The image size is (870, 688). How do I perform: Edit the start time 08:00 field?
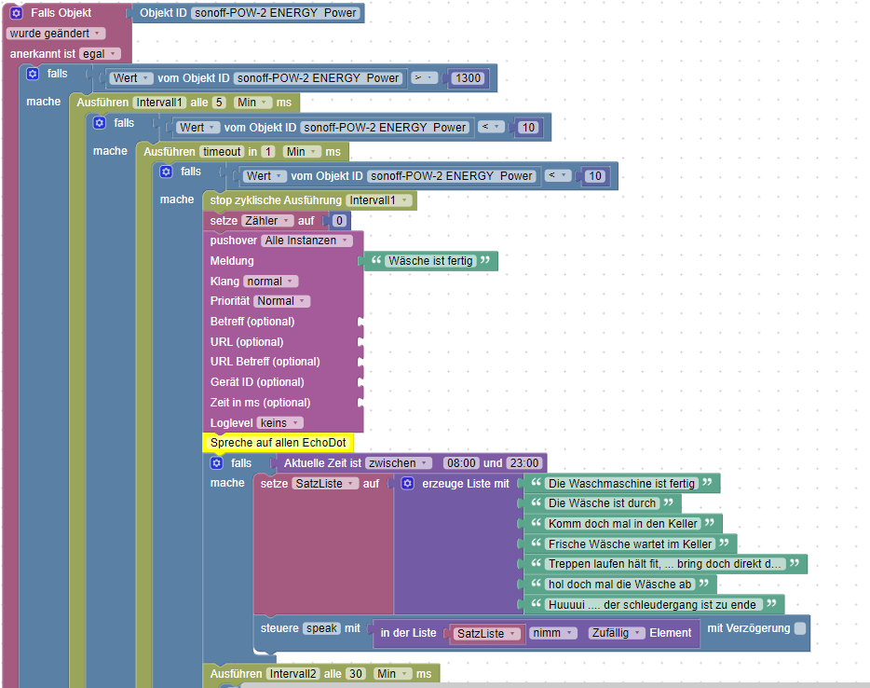(462, 463)
